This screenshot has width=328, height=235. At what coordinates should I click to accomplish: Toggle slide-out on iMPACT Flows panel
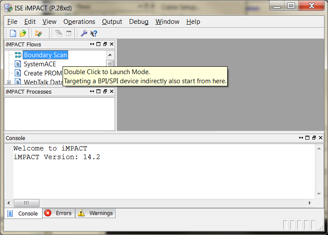(x=92, y=44)
